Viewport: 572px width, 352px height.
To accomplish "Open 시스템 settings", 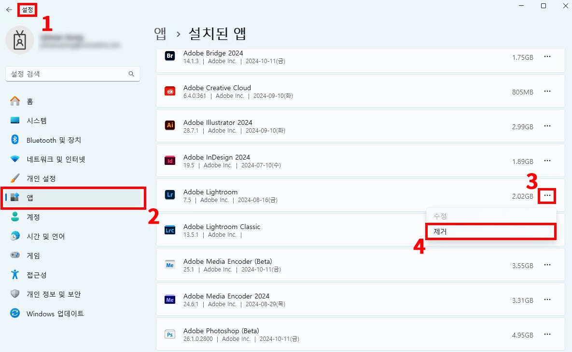I will (x=73, y=121).
